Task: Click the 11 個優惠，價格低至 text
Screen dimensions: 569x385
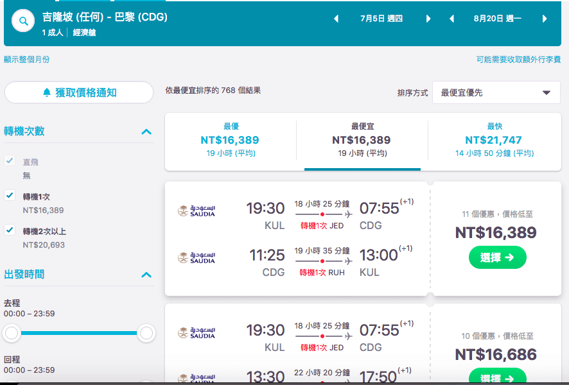Action: click(x=497, y=214)
